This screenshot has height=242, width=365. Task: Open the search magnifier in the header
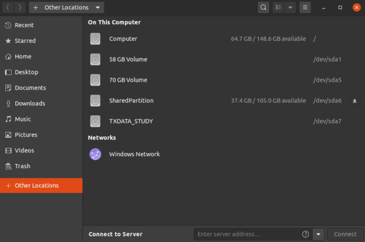point(263,7)
